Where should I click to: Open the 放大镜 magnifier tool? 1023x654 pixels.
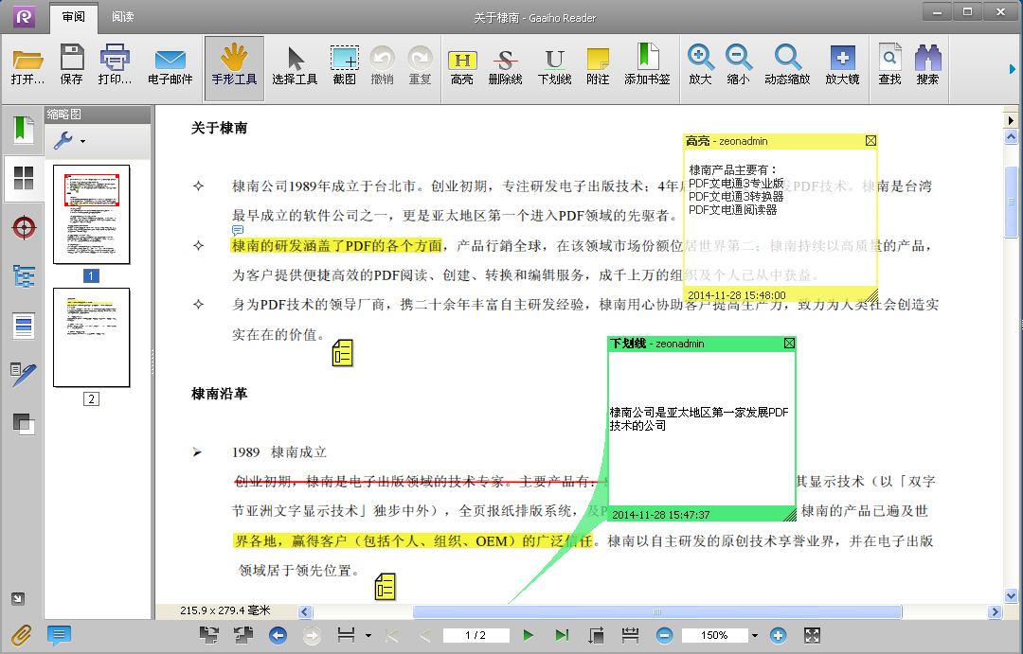(842, 64)
